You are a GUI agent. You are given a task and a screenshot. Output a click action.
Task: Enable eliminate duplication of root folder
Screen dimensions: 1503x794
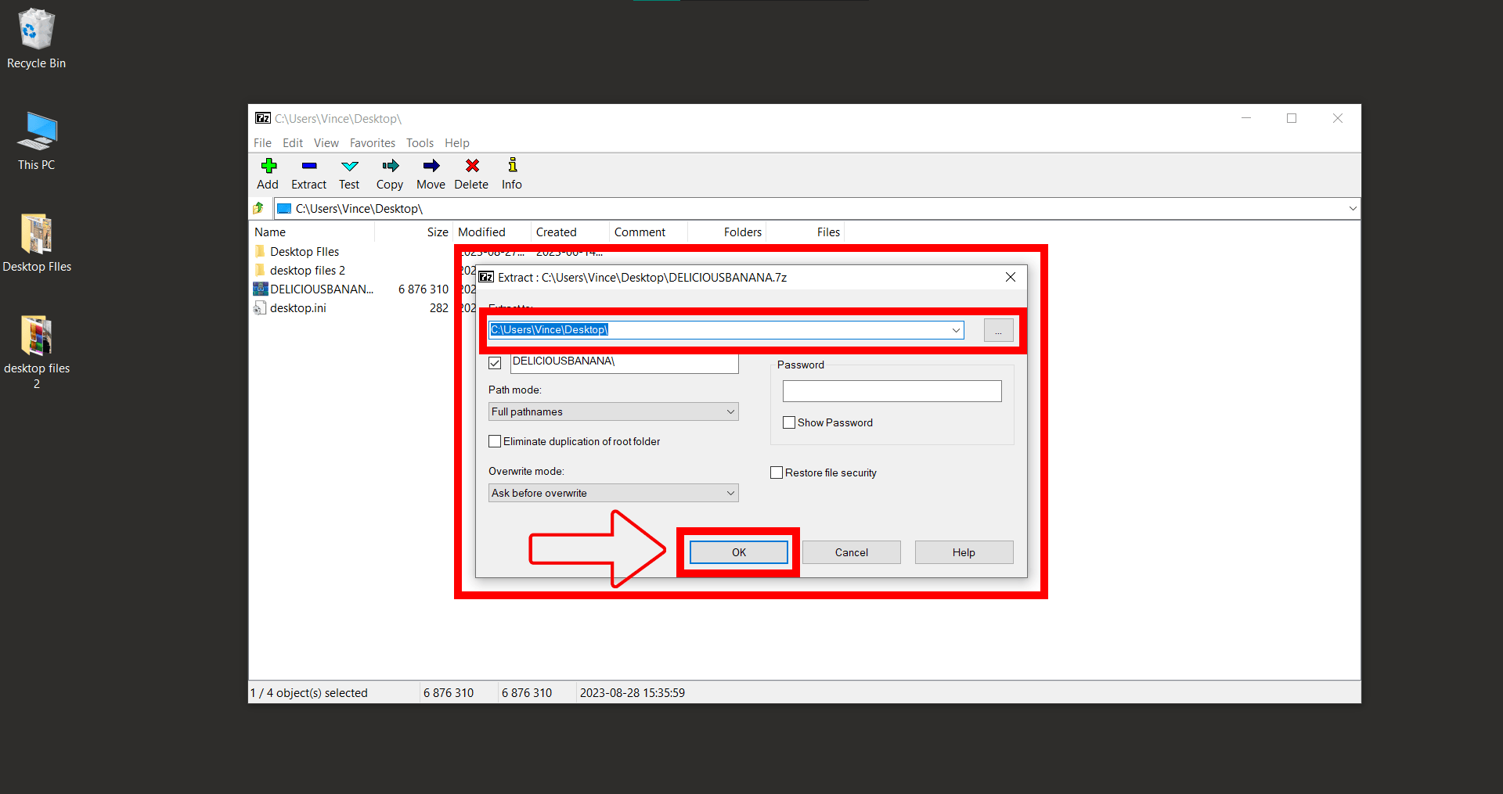pos(494,441)
